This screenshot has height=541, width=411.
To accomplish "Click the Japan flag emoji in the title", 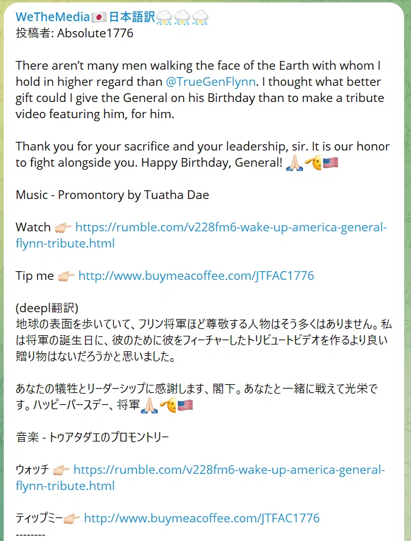I will point(99,17).
